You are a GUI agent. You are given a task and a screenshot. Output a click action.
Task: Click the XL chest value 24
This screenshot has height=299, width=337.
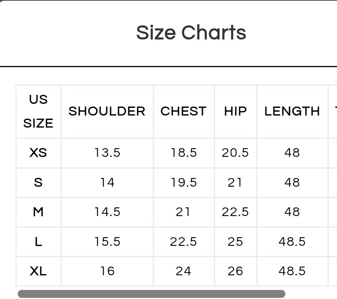coord(183,271)
